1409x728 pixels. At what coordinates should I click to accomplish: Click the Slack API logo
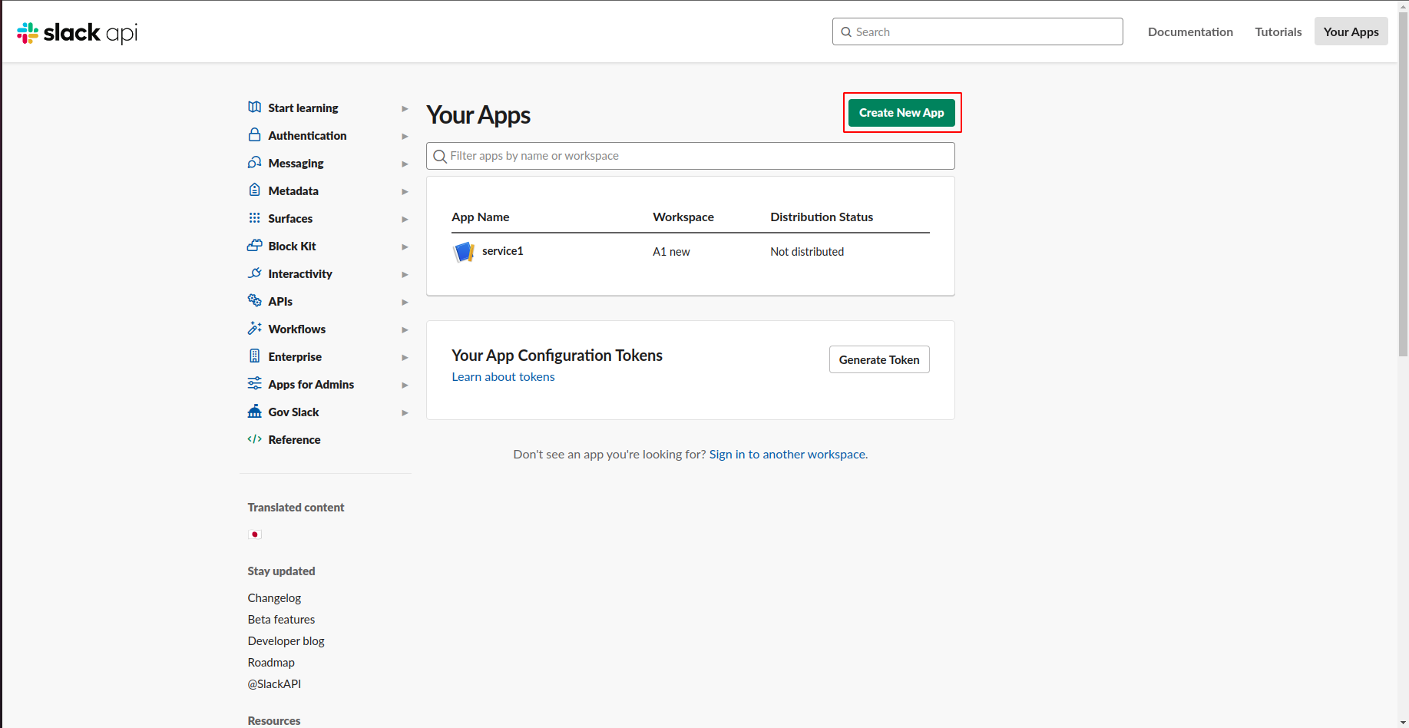point(77,32)
